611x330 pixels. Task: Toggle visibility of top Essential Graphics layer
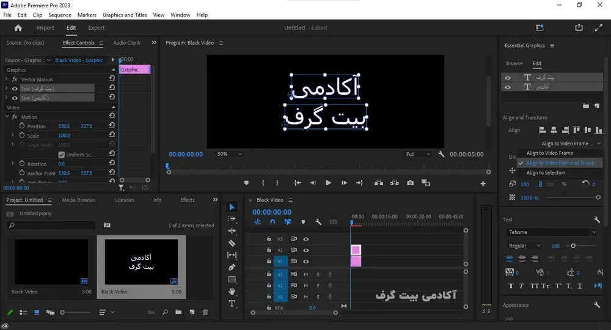coord(508,78)
